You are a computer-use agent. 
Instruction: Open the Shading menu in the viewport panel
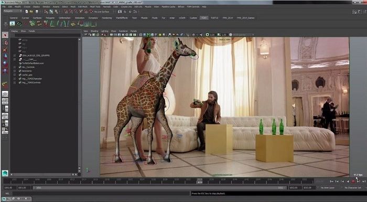click(x=94, y=31)
